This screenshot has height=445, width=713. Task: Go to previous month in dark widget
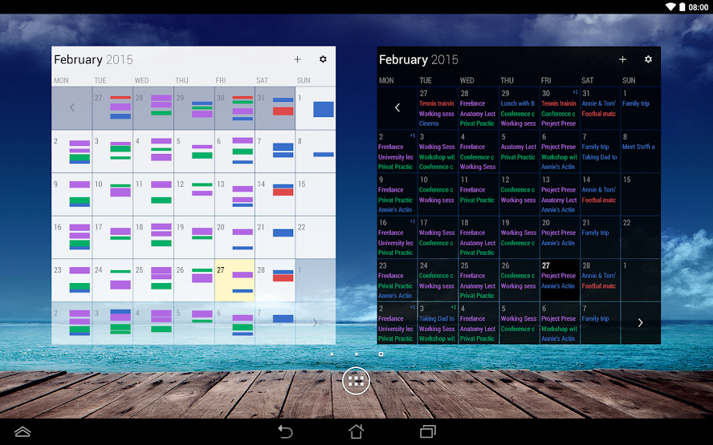point(397,107)
